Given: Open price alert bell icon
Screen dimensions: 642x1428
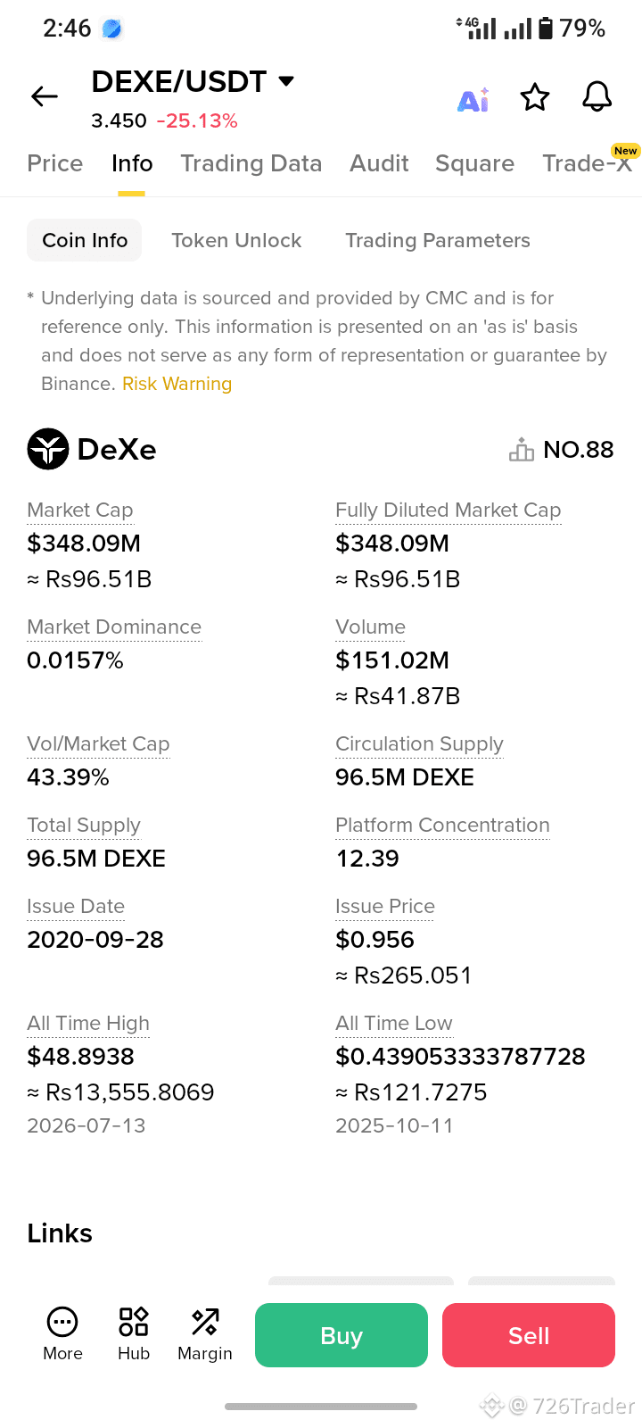Looking at the screenshot, I should 597,96.
